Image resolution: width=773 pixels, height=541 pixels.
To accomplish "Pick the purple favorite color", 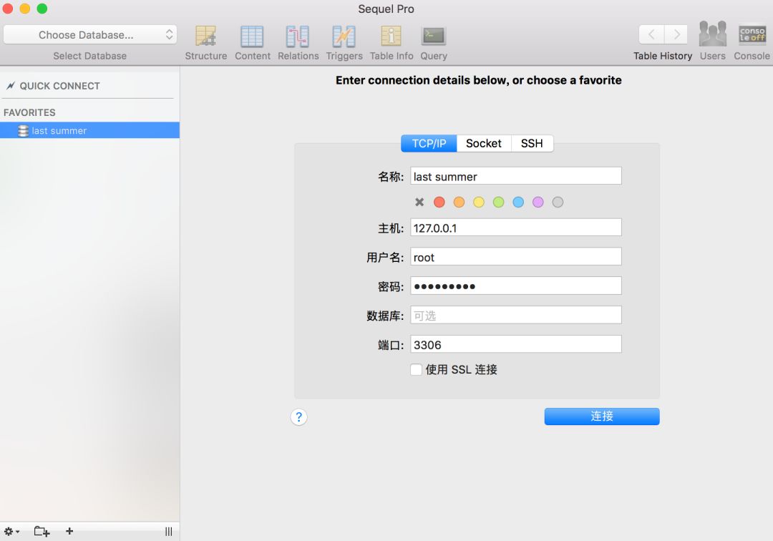I will [x=538, y=202].
